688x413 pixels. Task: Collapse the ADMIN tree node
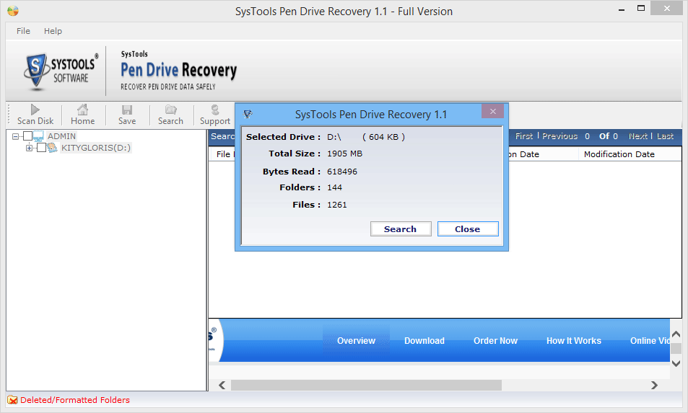[15, 137]
